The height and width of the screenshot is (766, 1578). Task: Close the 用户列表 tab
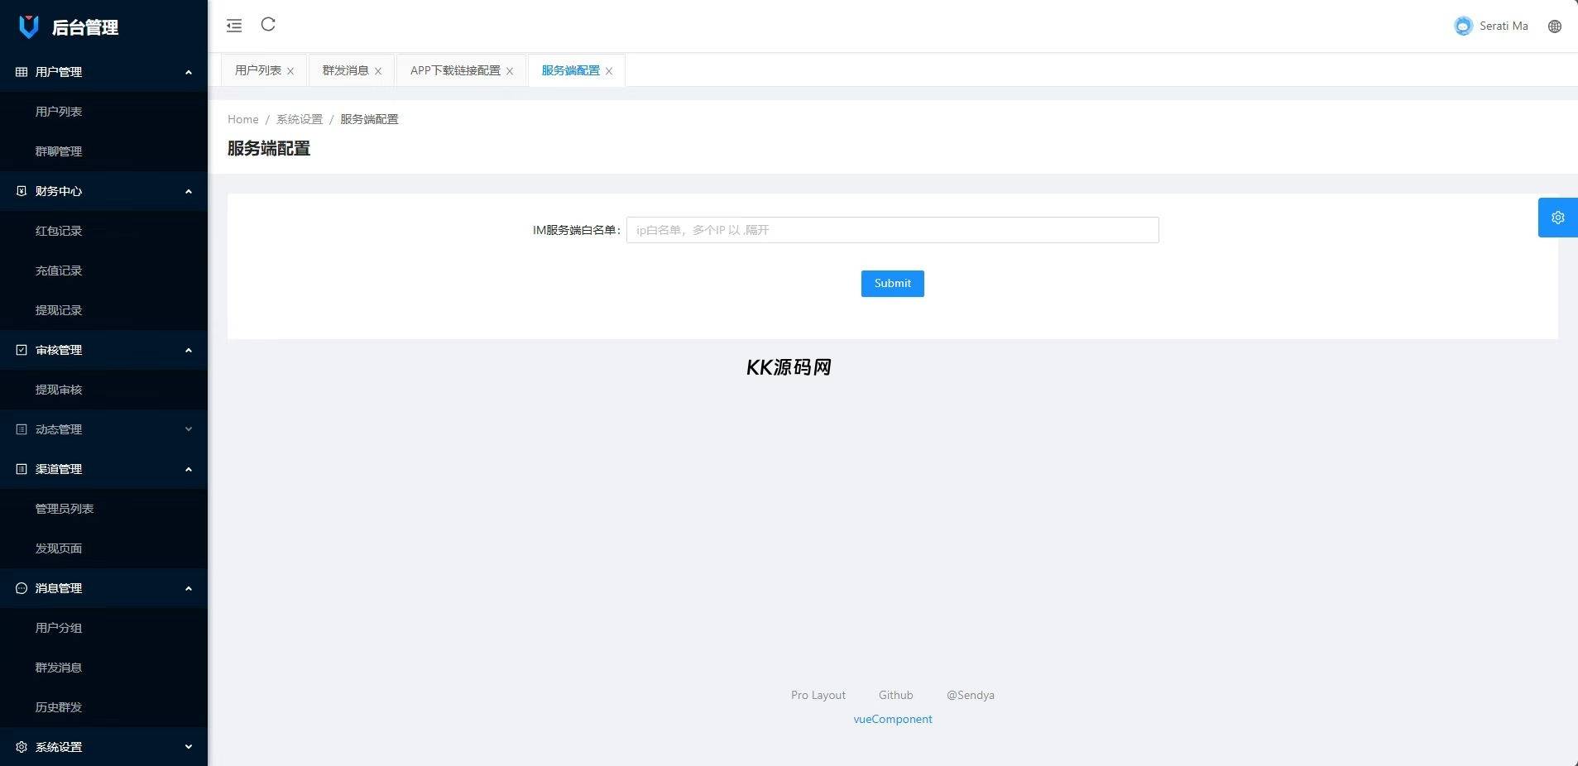click(x=290, y=71)
